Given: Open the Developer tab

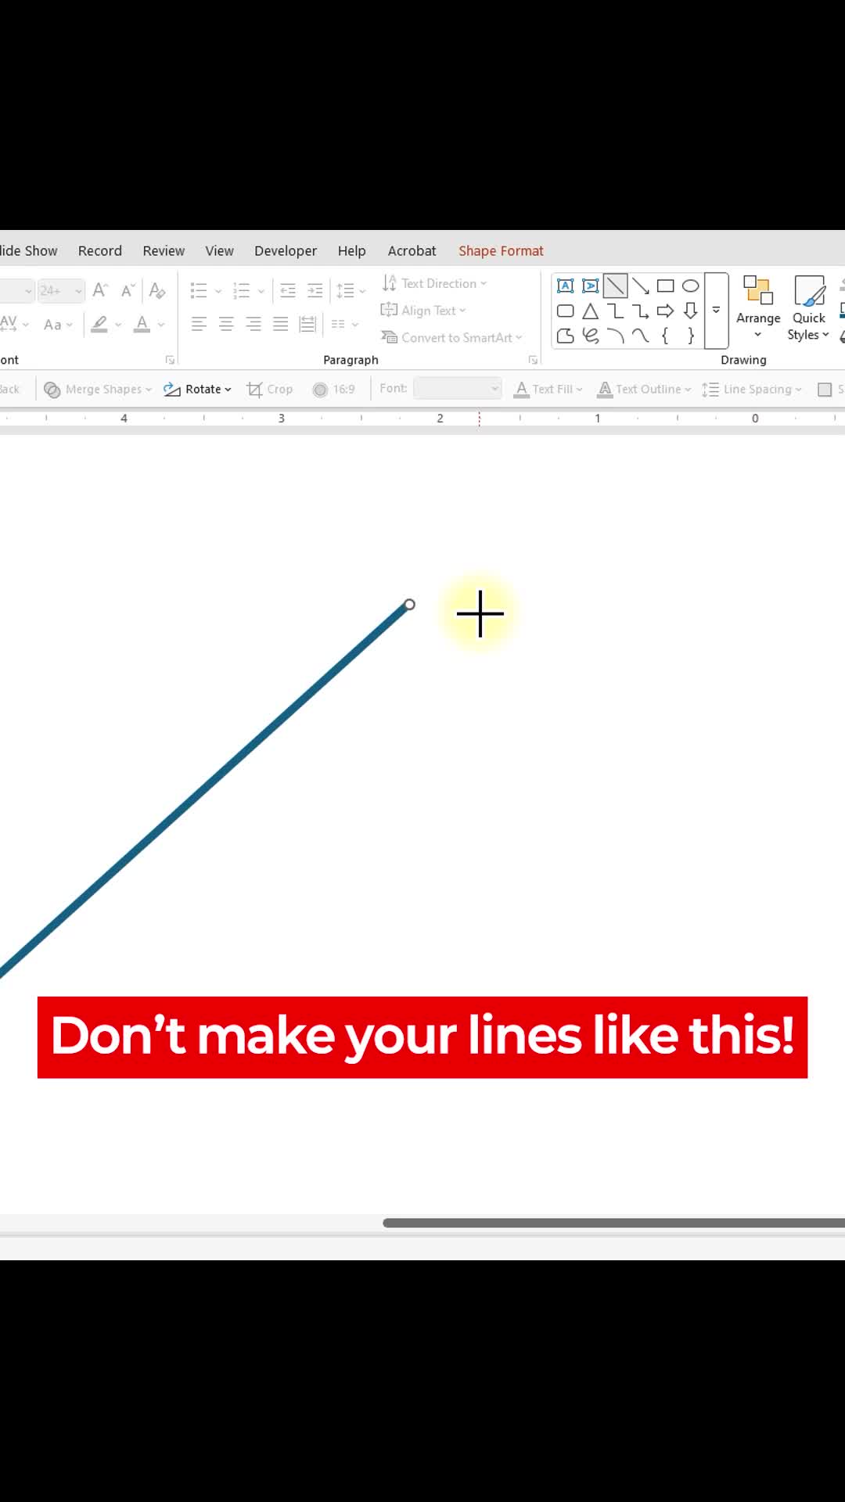Looking at the screenshot, I should click(286, 250).
